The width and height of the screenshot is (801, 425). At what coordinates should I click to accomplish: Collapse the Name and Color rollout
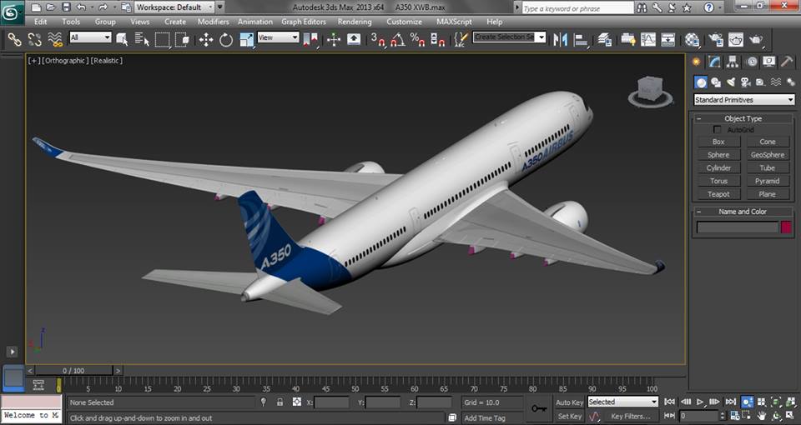point(743,211)
